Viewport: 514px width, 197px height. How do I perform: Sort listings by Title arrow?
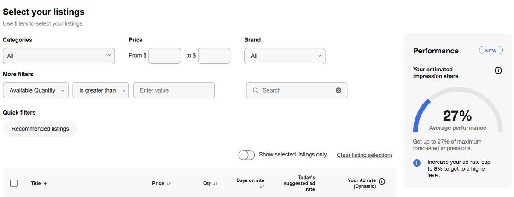pyautogui.click(x=45, y=184)
